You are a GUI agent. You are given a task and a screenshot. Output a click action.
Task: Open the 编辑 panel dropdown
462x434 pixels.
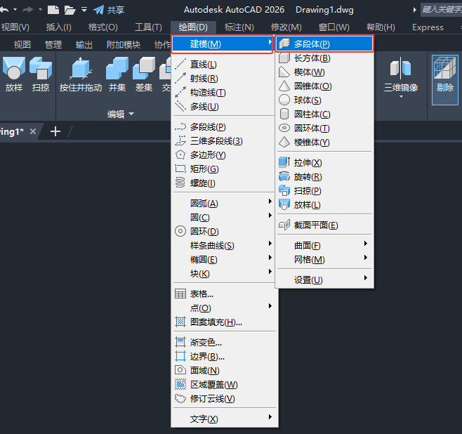[x=121, y=114]
